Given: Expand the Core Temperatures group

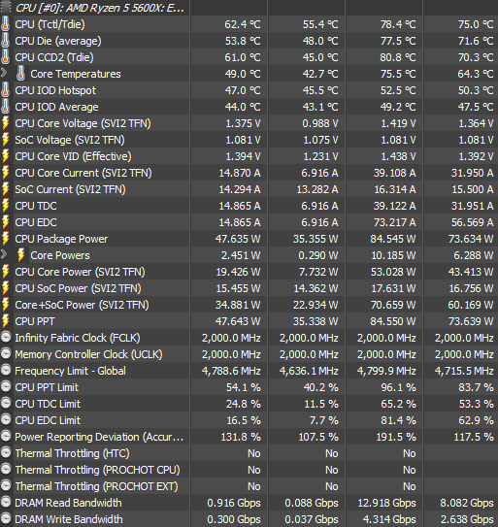Looking at the screenshot, I should pos(4,73).
